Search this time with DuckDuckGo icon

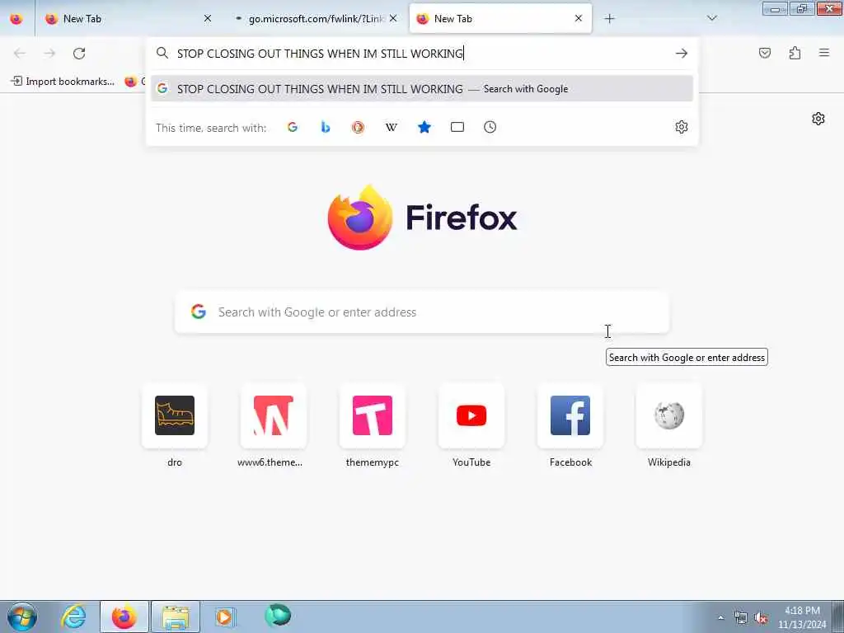358,127
